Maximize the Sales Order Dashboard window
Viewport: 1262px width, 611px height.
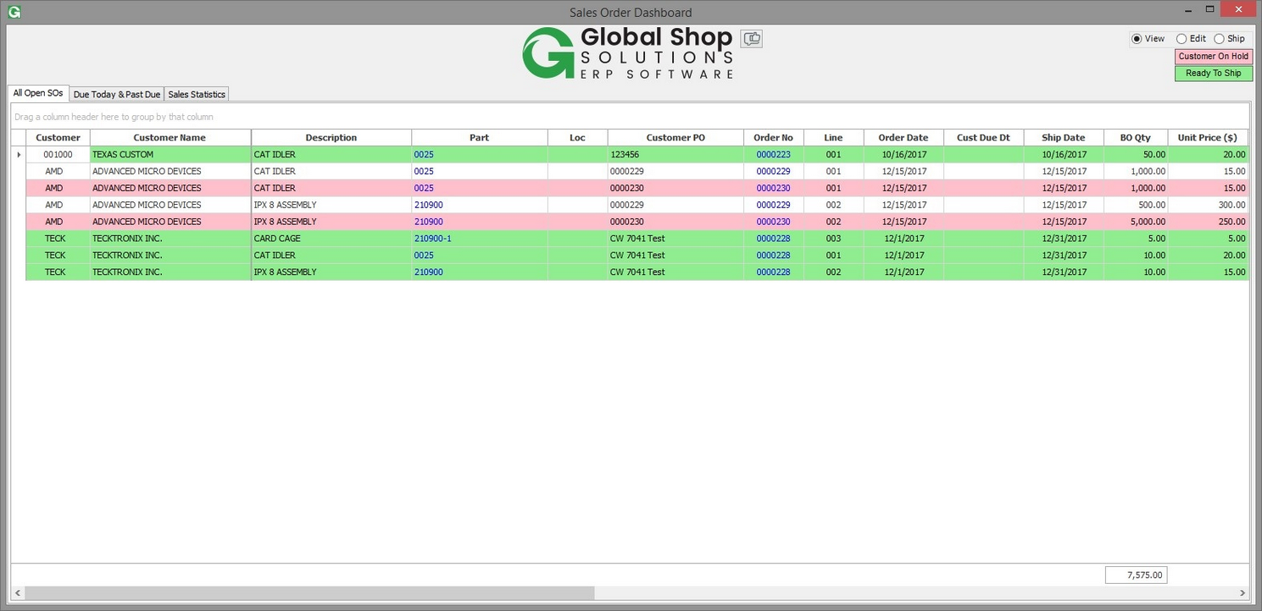[x=1210, y=9]
